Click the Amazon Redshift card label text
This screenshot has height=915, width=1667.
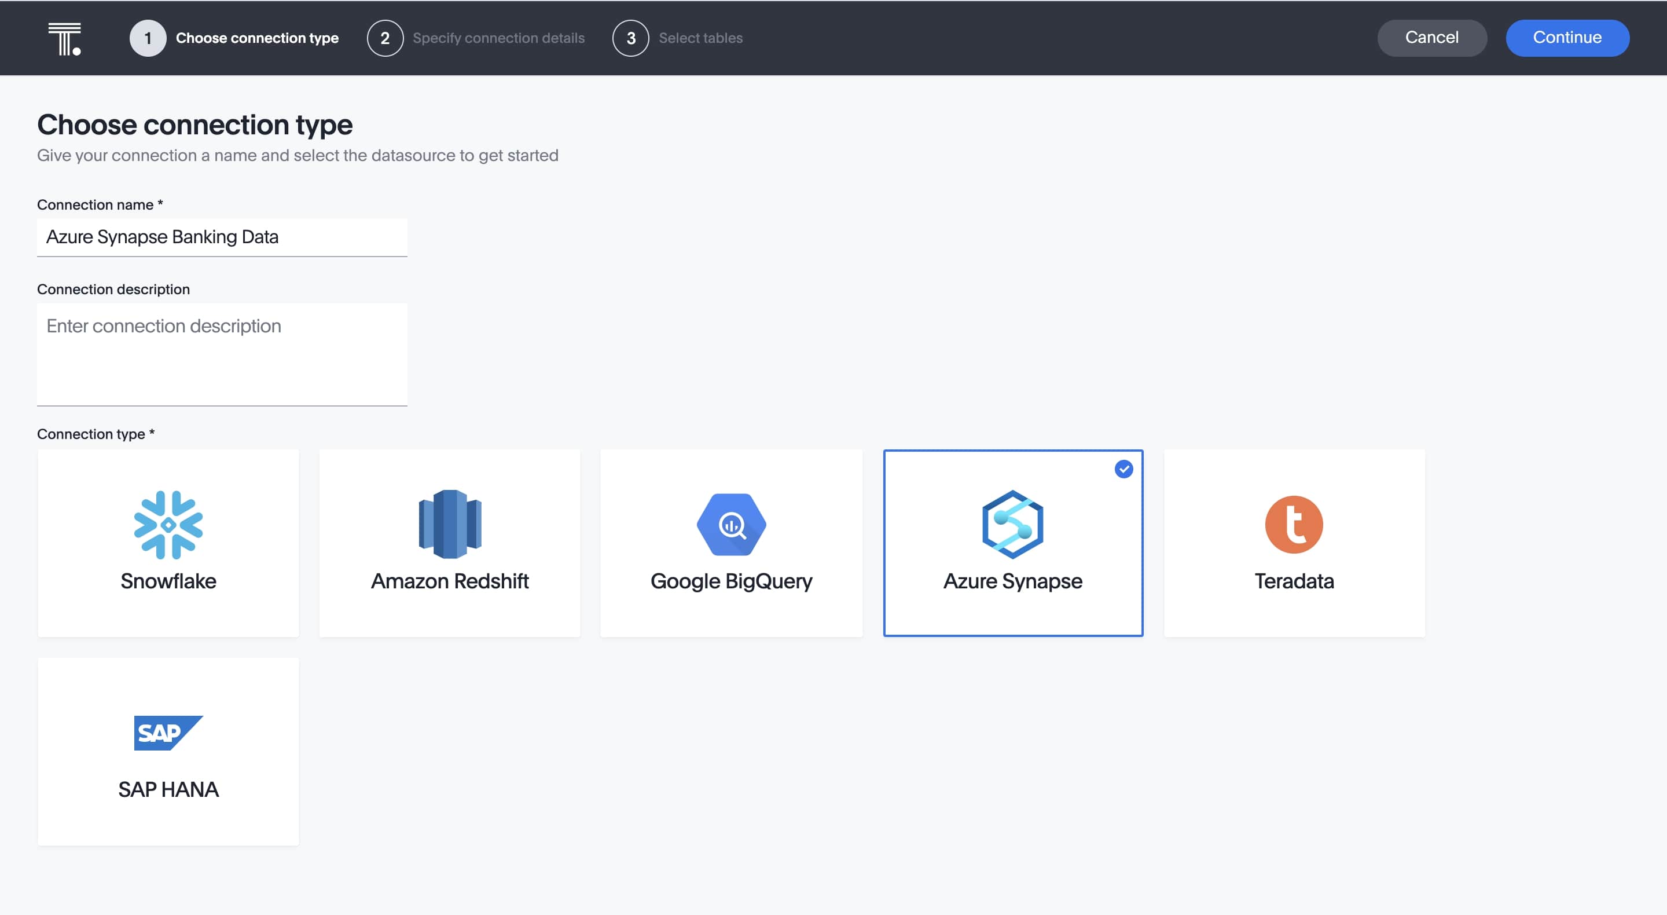click(x=450, y=581)
